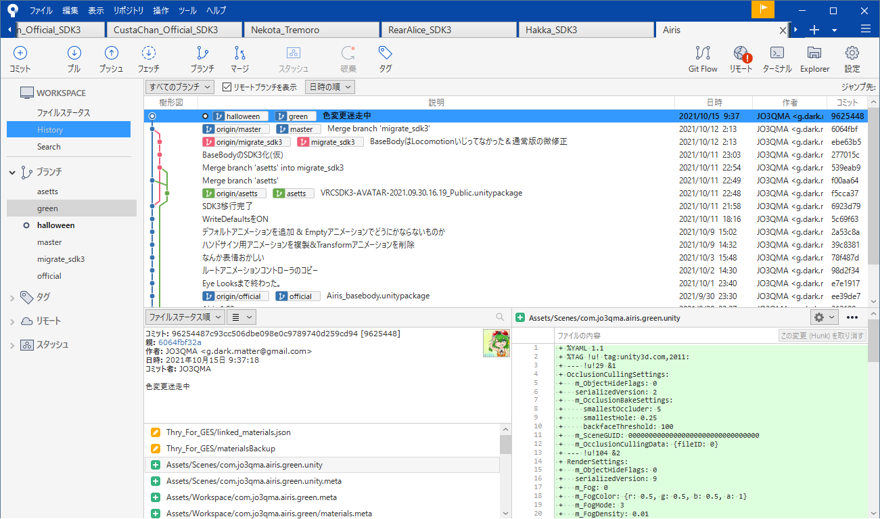Open the リポジトリ menu
Image resolution: width=880 pixels, height=519 pixels.
click(x=128, y=10)
